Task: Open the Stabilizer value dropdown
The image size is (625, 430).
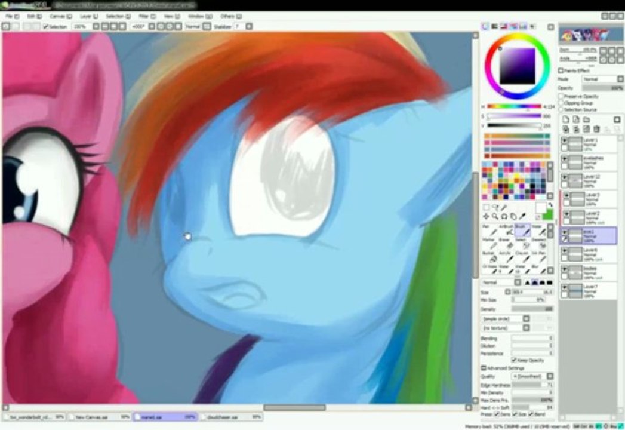Action: (x=249, y=27)
